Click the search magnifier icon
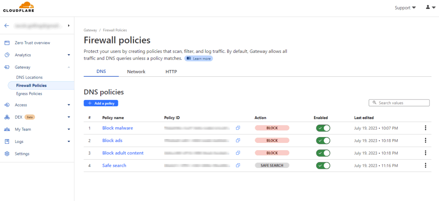 375,103
